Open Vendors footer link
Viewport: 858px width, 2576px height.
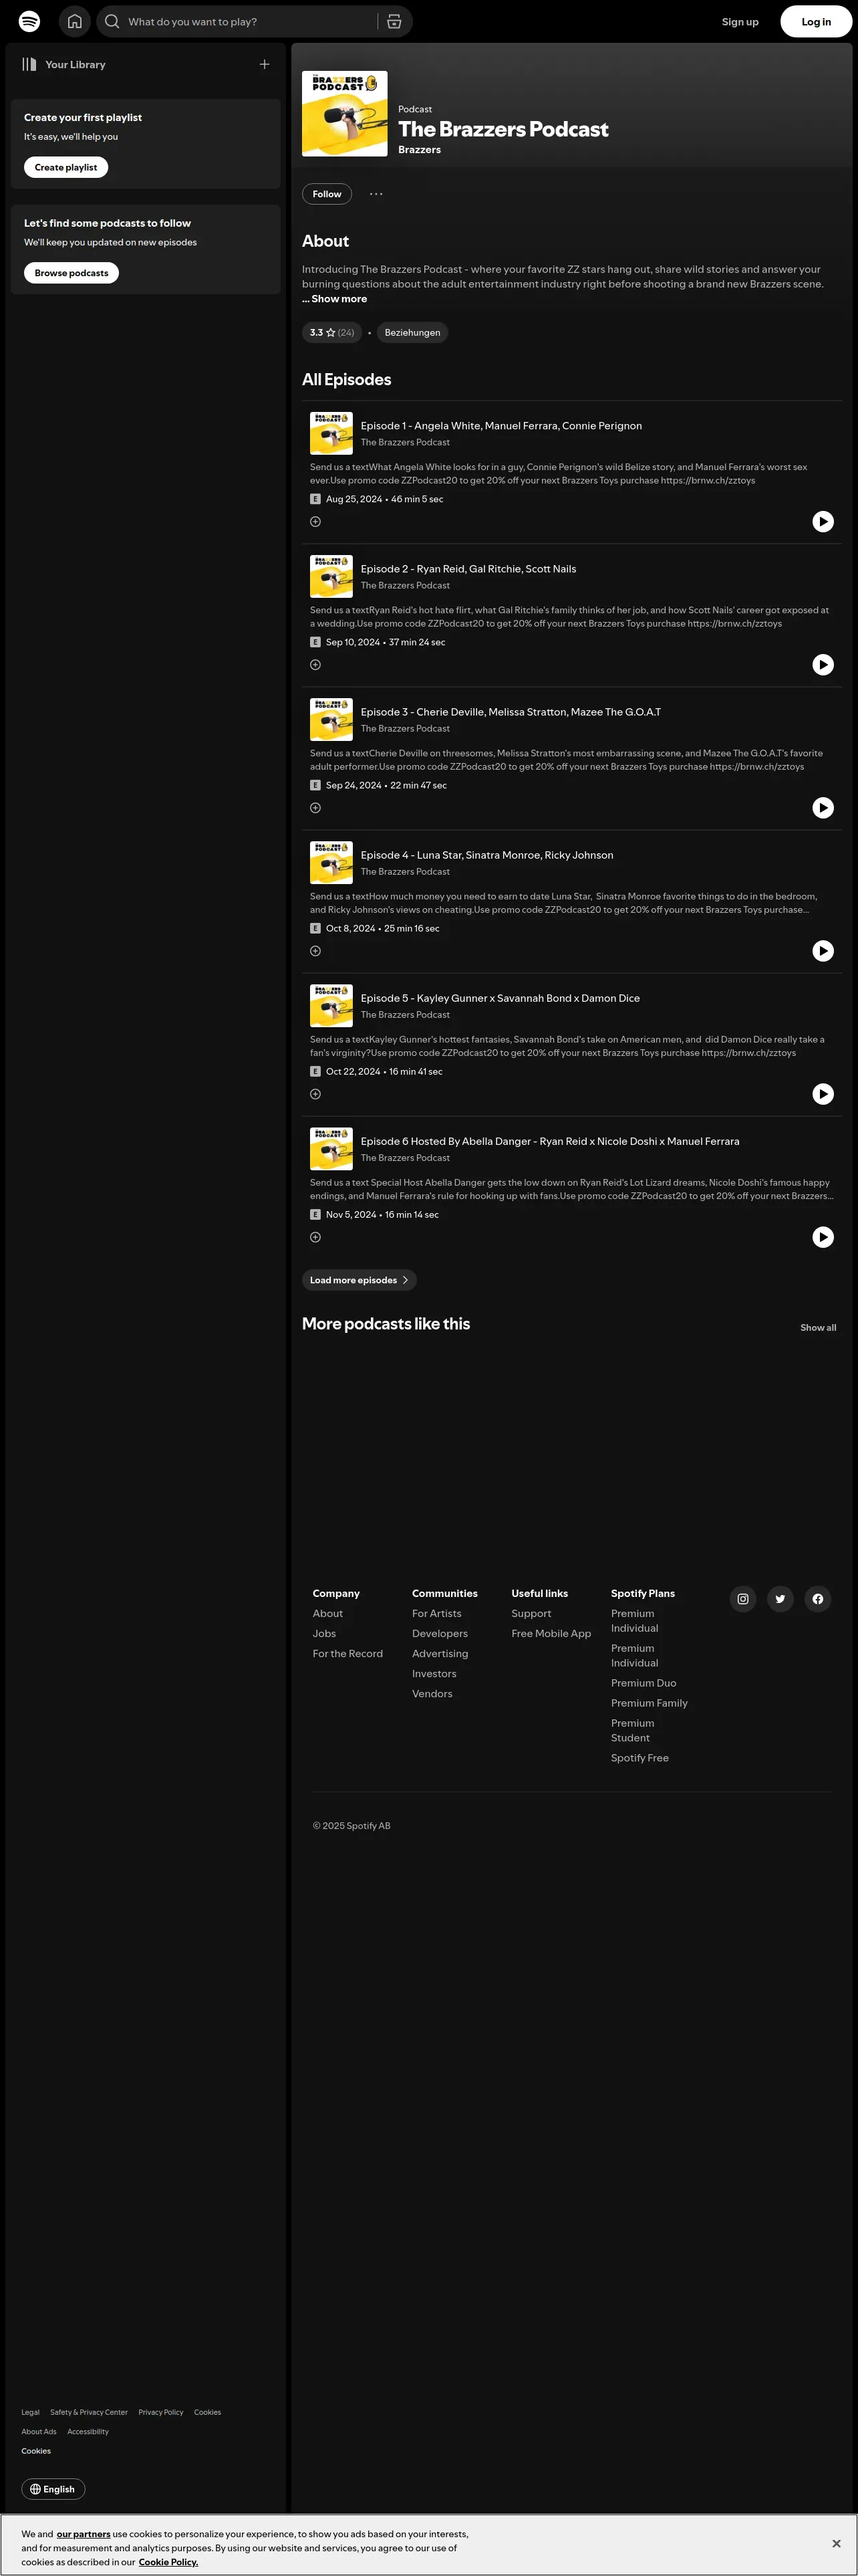(432, 1693)
